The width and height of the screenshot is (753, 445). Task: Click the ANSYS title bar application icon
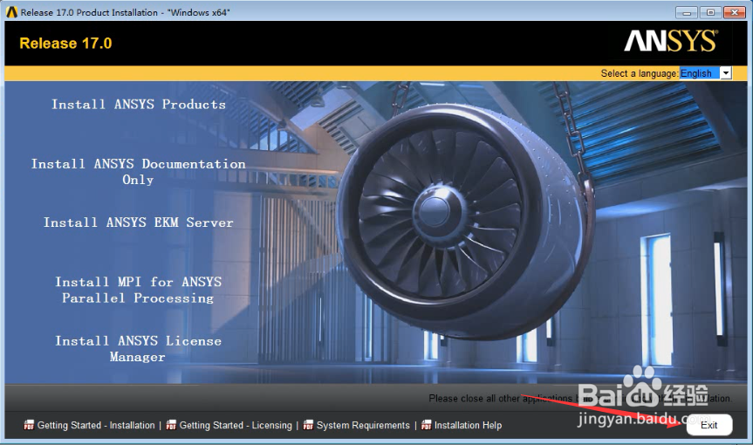pos(11,12)
